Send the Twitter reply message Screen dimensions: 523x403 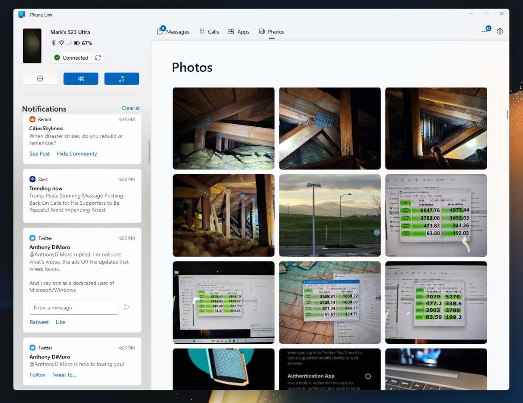(x=127, y=307)
